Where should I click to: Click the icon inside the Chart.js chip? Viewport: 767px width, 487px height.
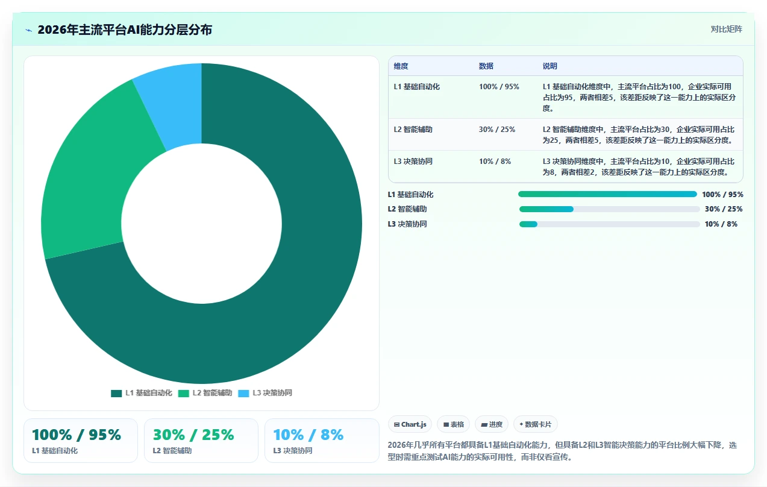(x=396, y=424)
